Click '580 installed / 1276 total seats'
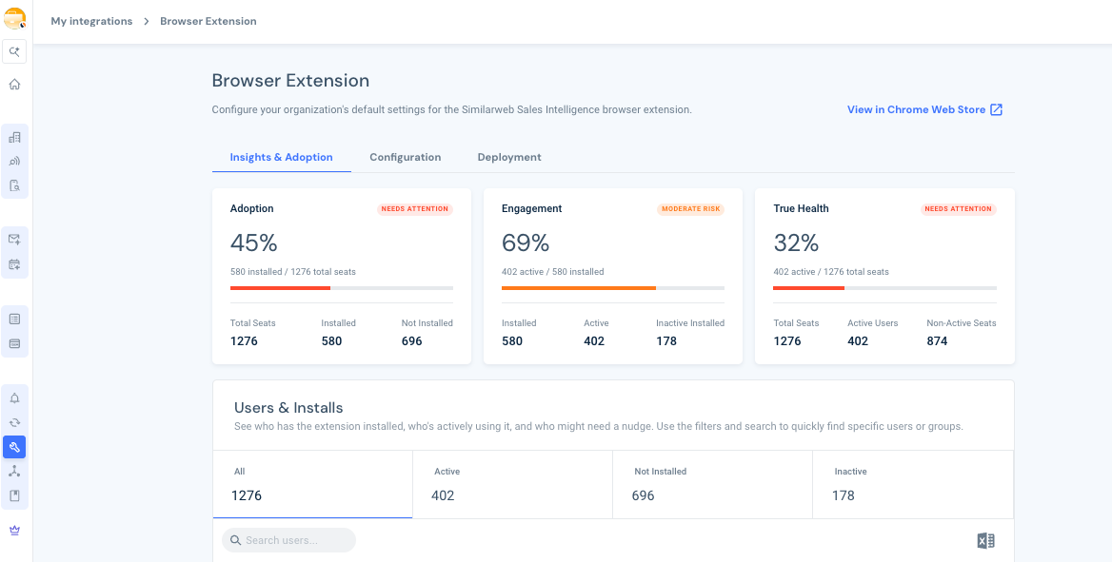Screen dimensions: 1112x562 pos(293,271)
